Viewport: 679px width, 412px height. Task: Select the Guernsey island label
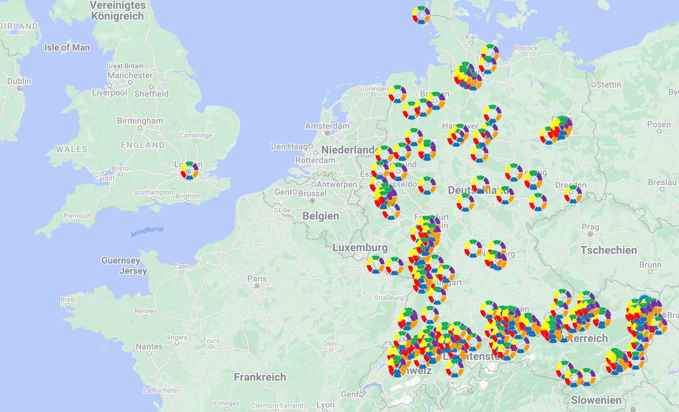[121, 261]
